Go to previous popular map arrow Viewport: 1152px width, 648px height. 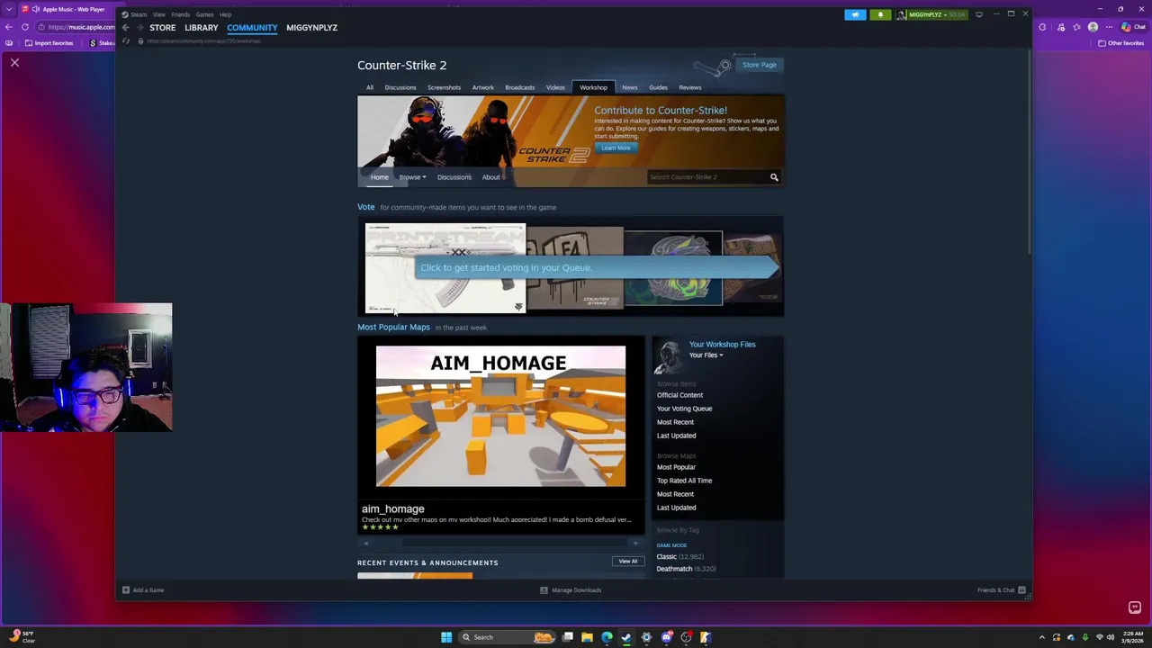tap(365, 544)
